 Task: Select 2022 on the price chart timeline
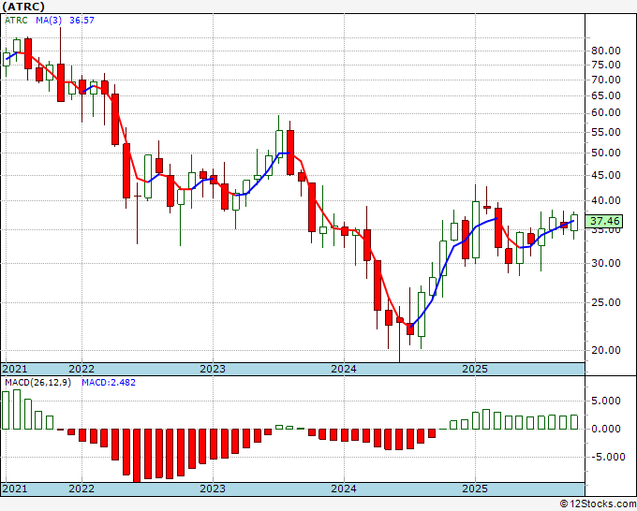[x=81, y=369]
